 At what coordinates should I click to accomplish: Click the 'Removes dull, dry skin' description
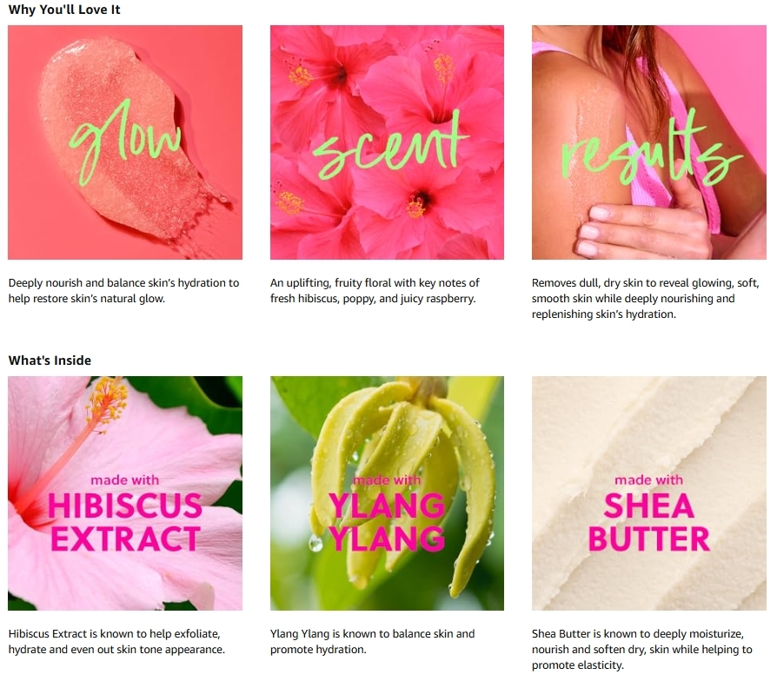point(646,298)
